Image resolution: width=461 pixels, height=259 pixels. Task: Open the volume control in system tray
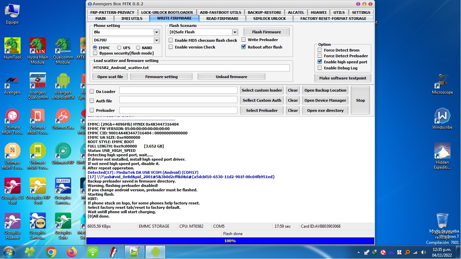(x=423, y=252)
